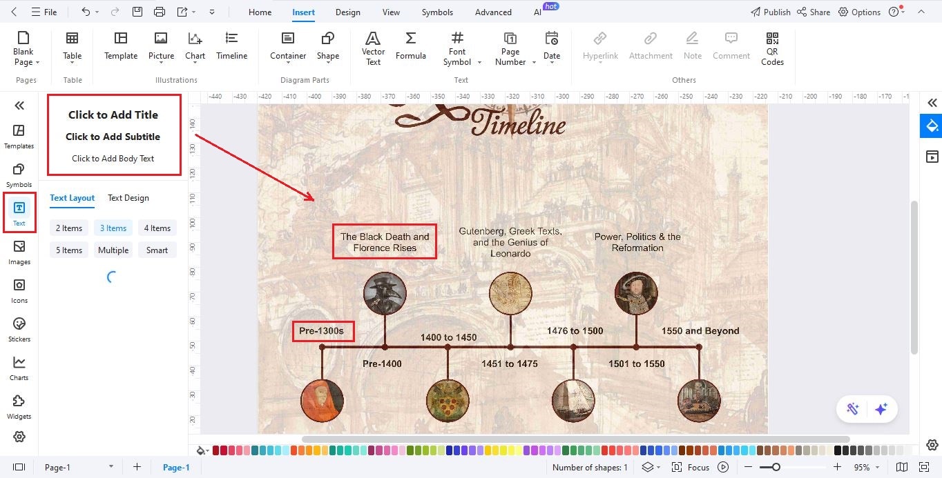Open Options in title bar
The image size is (942, 478).
pos(859,12)
